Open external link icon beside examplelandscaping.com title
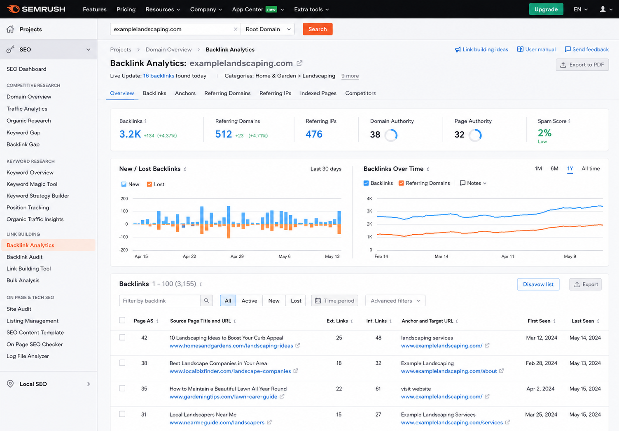619x431 pixels. point(299,63)
